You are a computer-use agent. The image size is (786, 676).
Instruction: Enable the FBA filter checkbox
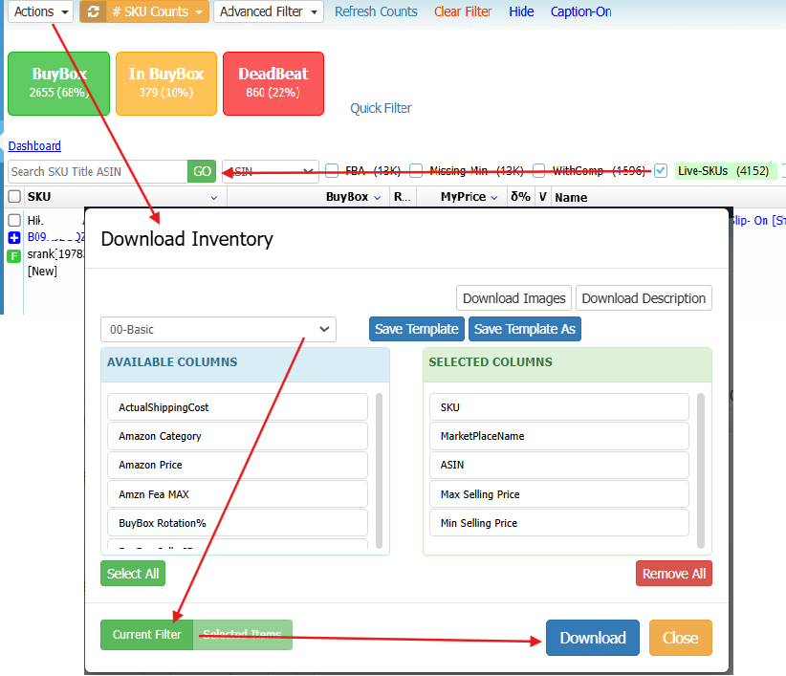332,171
